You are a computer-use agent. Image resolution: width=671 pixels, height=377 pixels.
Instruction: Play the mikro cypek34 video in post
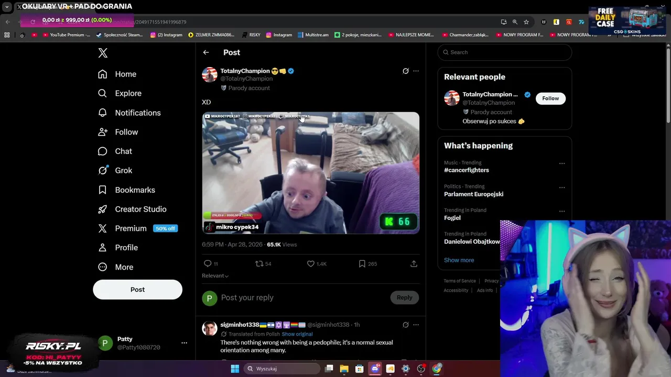pyautogui.click(x=311, y=173)
